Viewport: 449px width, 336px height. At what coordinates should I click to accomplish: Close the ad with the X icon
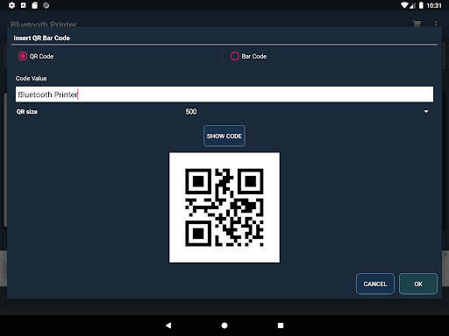pyautogui.click(x=445, y=255)
